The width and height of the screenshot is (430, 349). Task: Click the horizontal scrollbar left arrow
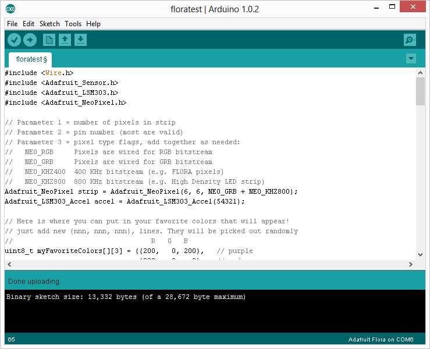(x=9, y=264)
